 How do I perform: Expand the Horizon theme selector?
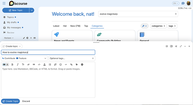click(x=9, y=38)
